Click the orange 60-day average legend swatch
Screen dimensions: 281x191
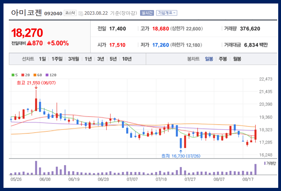[x=35, y=75]
